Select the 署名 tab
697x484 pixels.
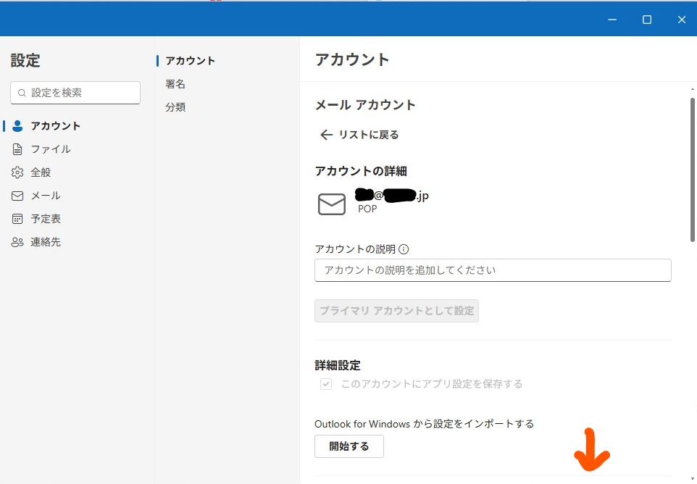175,84
